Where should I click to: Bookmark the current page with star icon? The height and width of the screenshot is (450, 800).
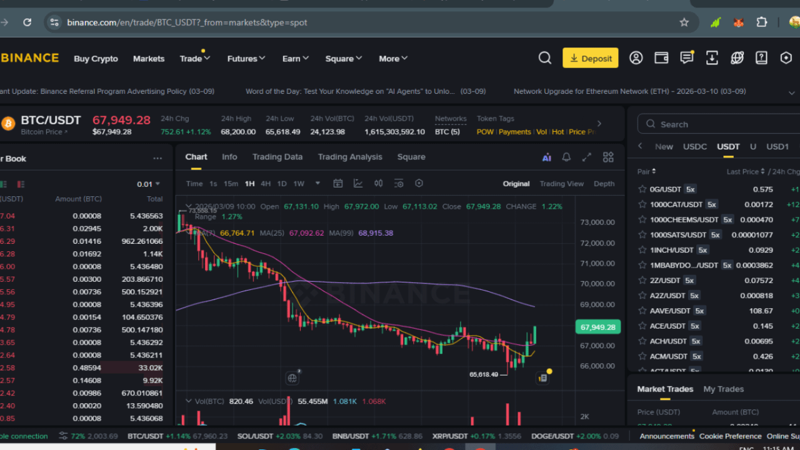tap(684, 22)
